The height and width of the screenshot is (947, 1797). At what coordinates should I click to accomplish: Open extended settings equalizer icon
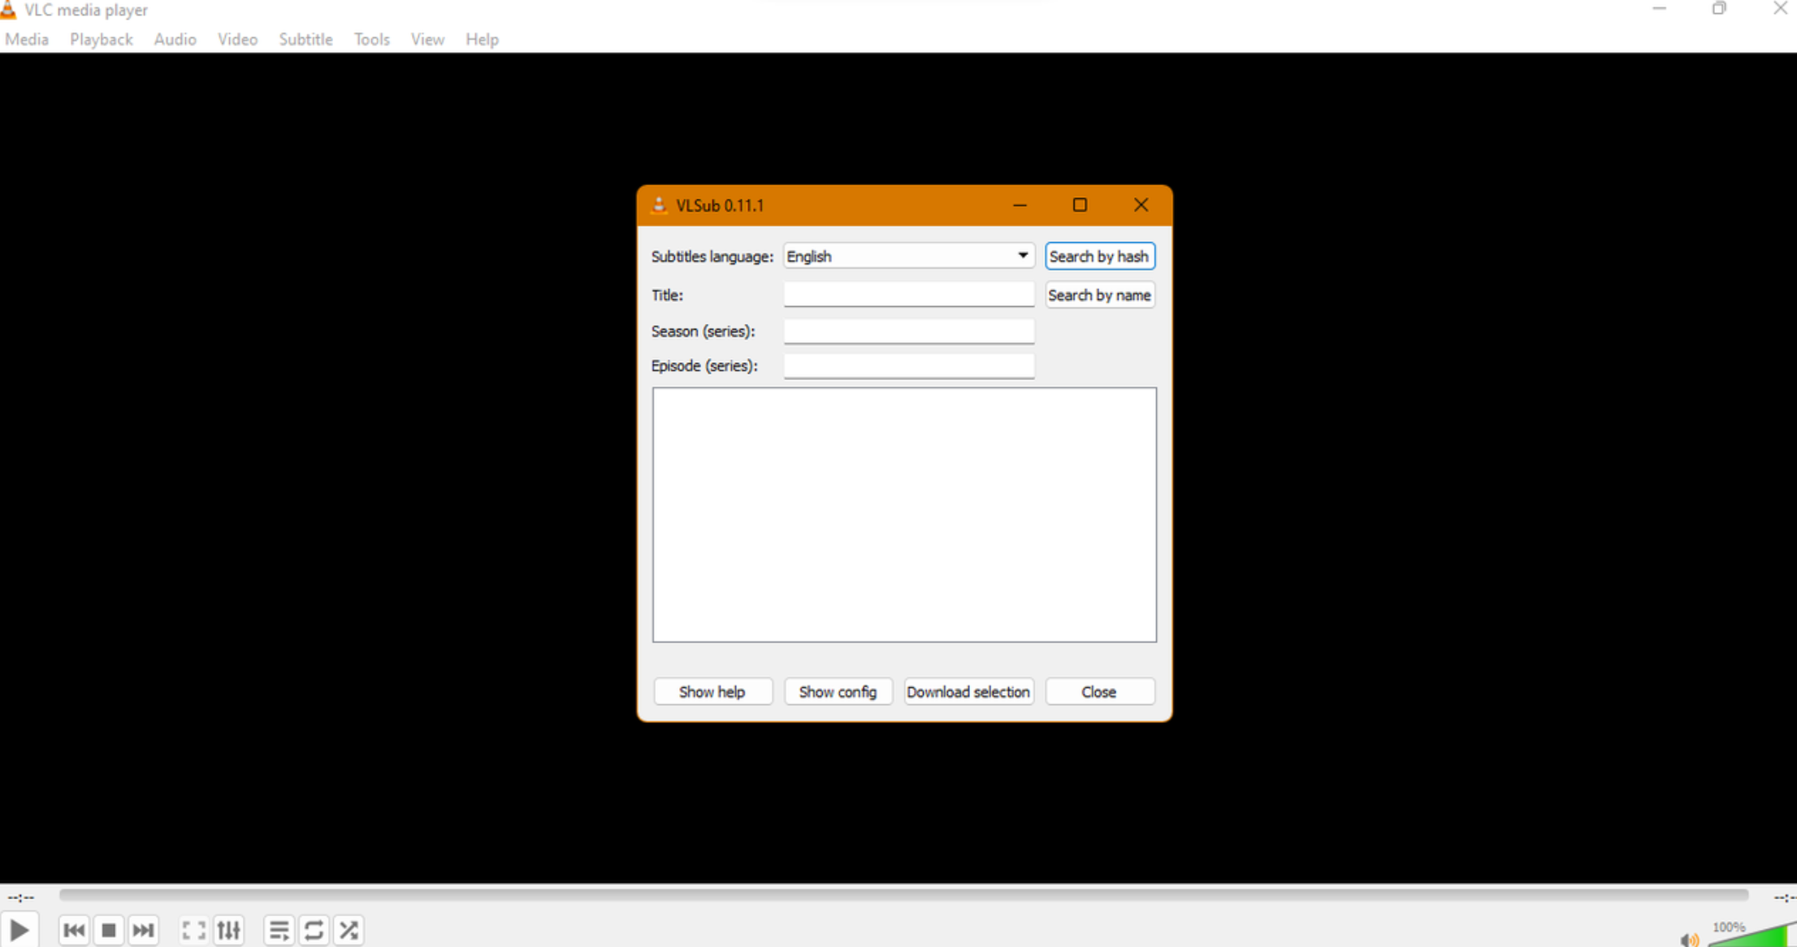tap(228, 930)
